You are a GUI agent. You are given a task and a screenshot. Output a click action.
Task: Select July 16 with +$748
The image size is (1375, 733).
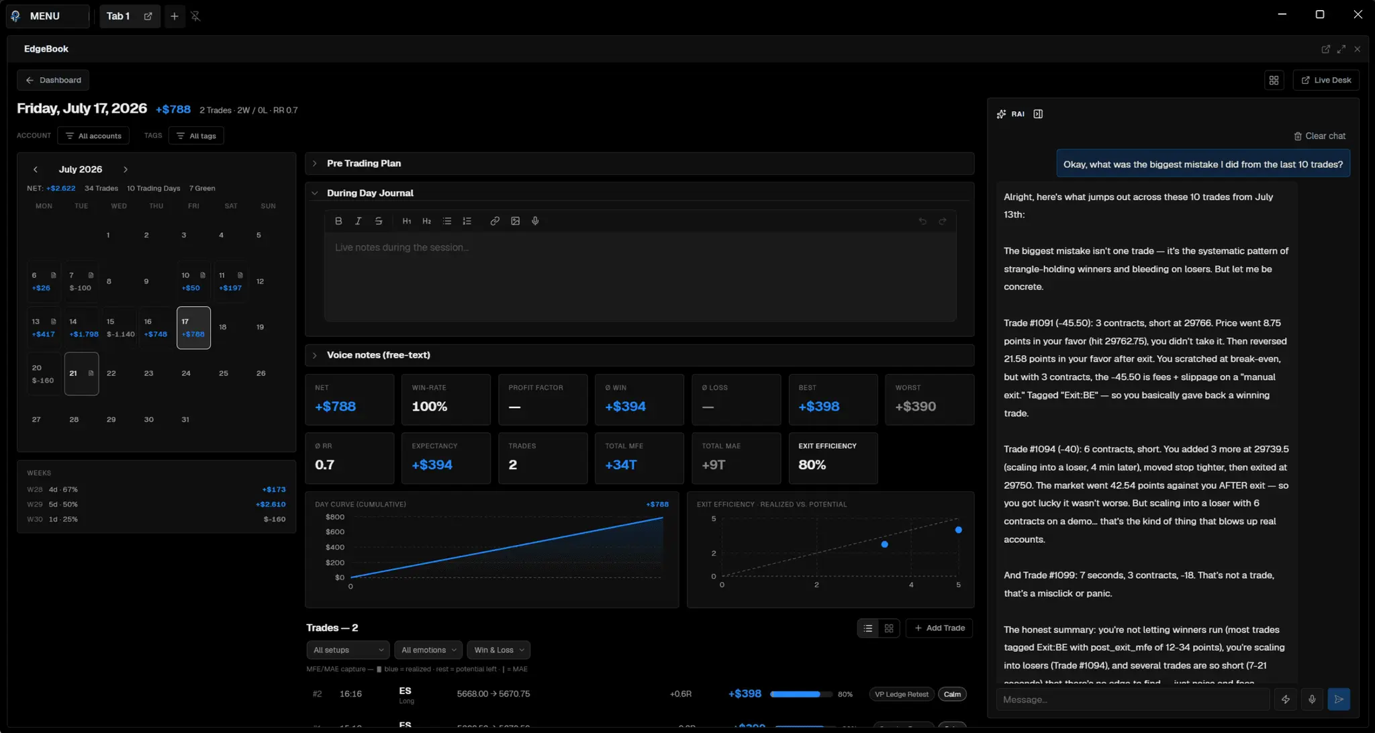click(156, 328)
